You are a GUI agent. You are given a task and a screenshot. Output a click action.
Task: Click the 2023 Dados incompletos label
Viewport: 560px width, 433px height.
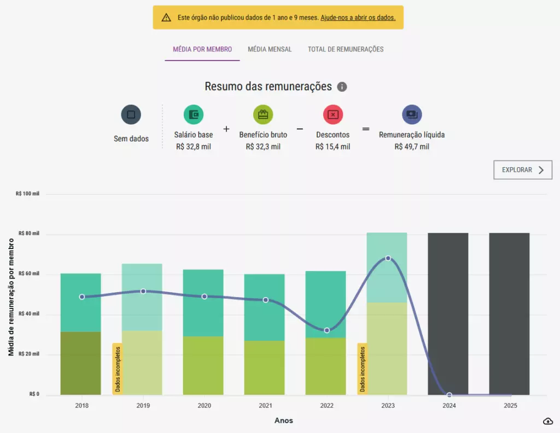pyautogui.click(x=362, y=368)
